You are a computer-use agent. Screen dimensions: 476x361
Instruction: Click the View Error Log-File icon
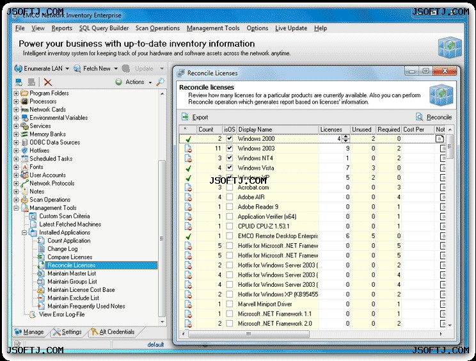pos(33,314)
